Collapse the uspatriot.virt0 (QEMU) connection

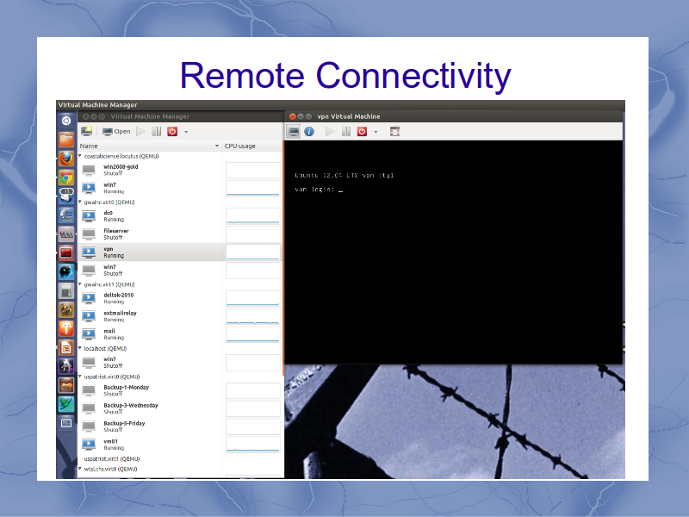pyautogui.click(x=80, y=377)
